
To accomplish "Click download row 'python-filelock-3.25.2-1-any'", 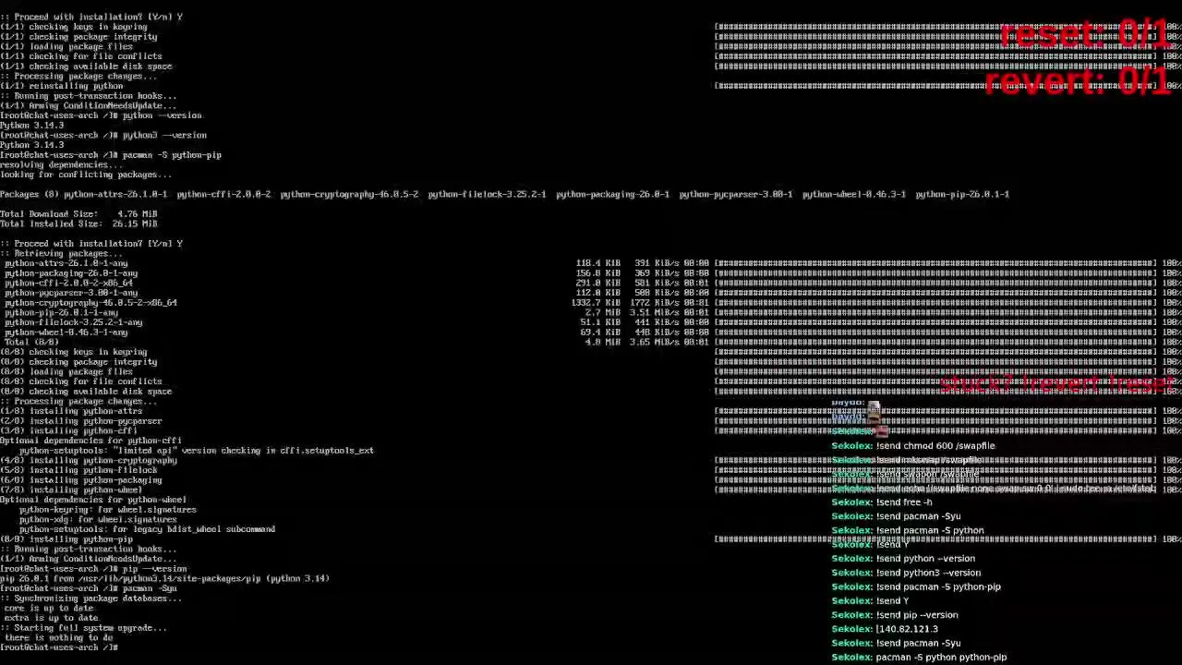I will point(591,322).
